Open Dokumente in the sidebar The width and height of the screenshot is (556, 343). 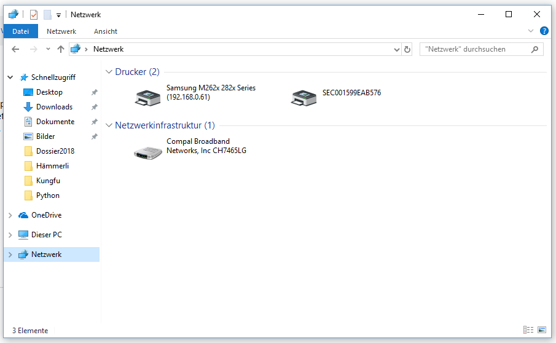coord(55,122)
